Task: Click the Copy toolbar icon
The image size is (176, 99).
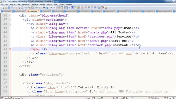Action: click(x=29, y=7)
